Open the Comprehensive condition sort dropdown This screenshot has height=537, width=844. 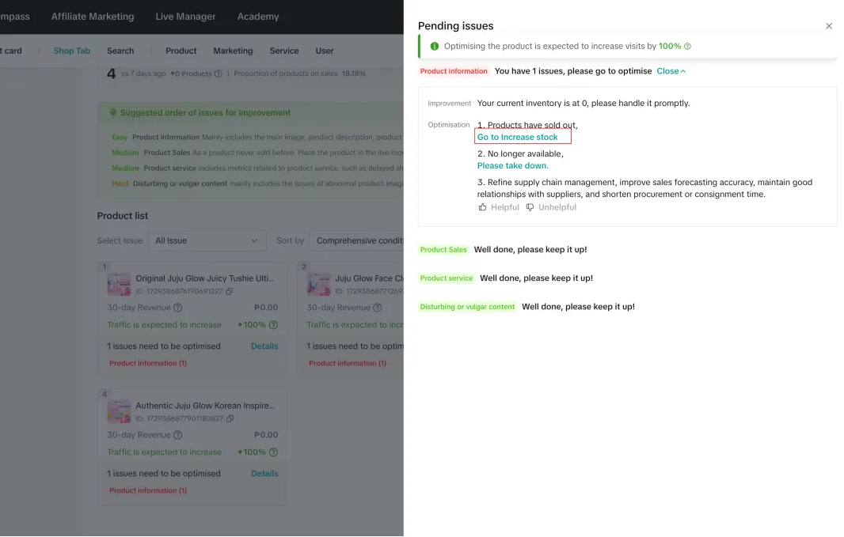click(x=356, y=240)
